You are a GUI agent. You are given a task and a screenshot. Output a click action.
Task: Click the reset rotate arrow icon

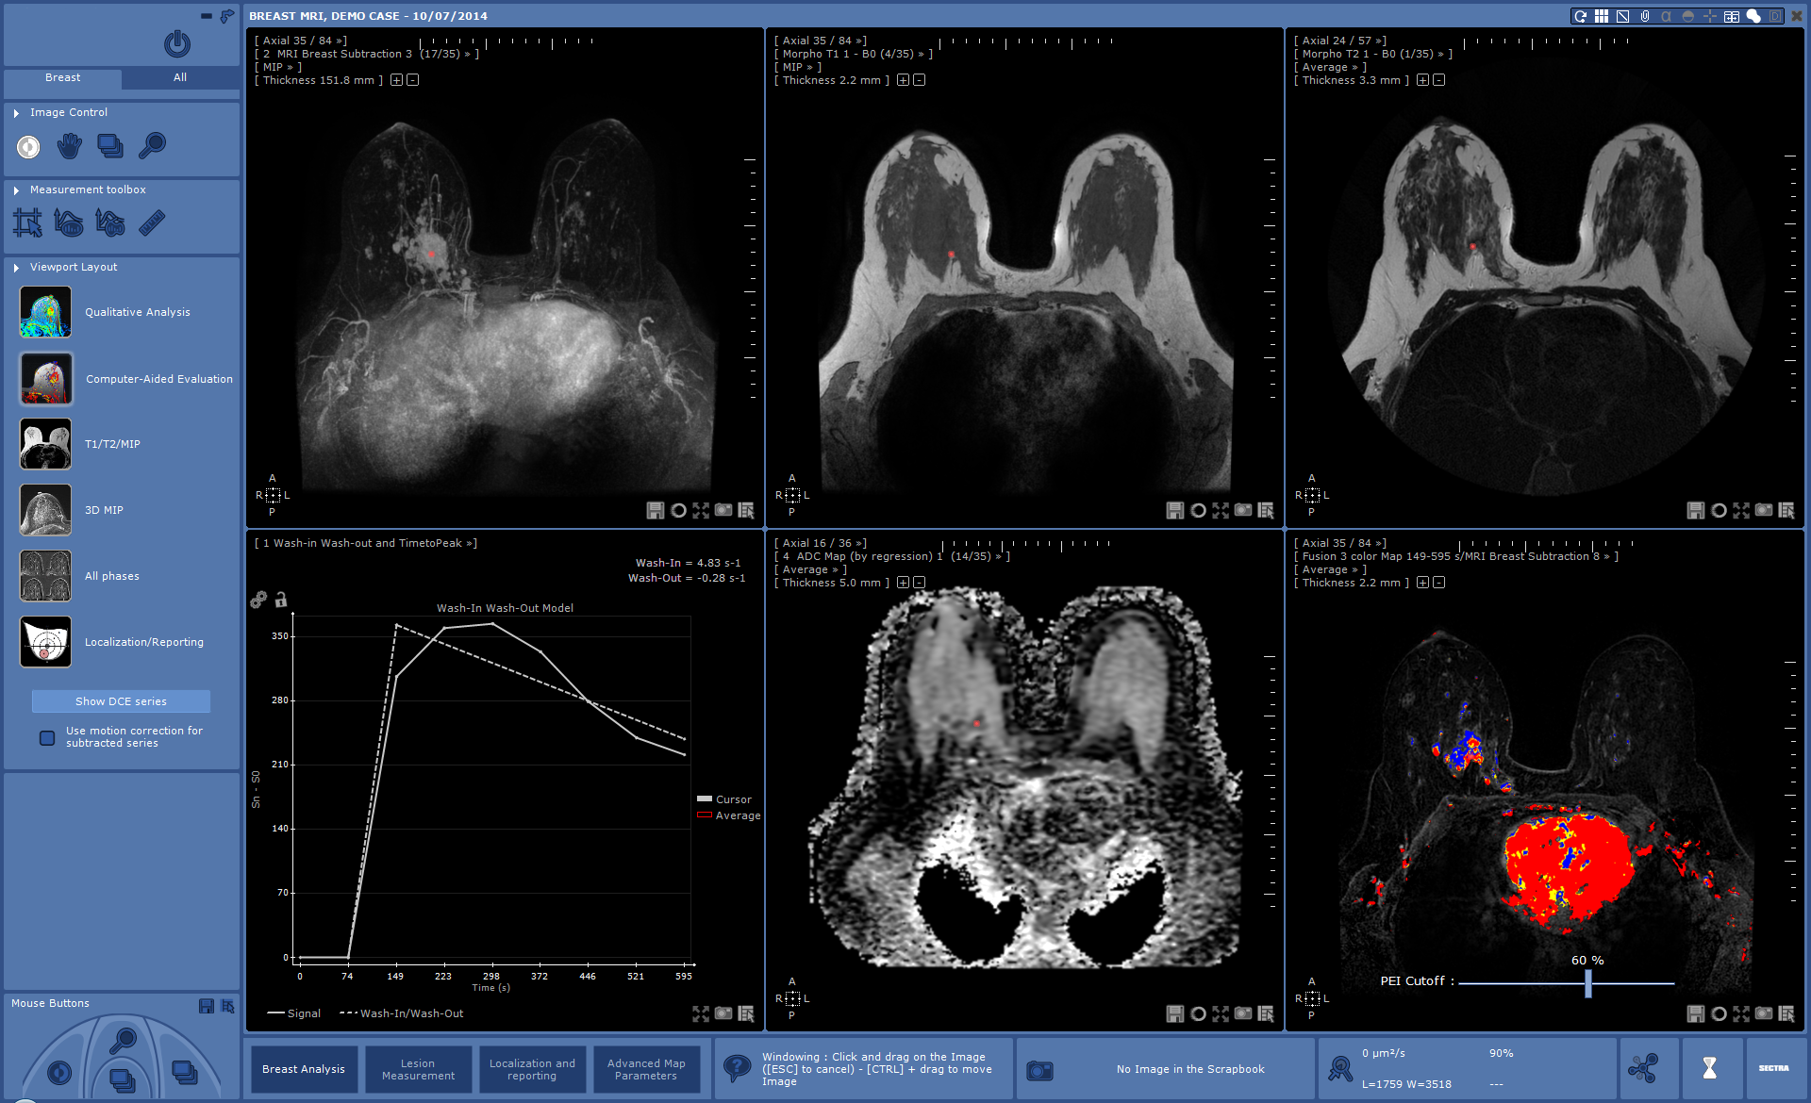(1580, 16)
